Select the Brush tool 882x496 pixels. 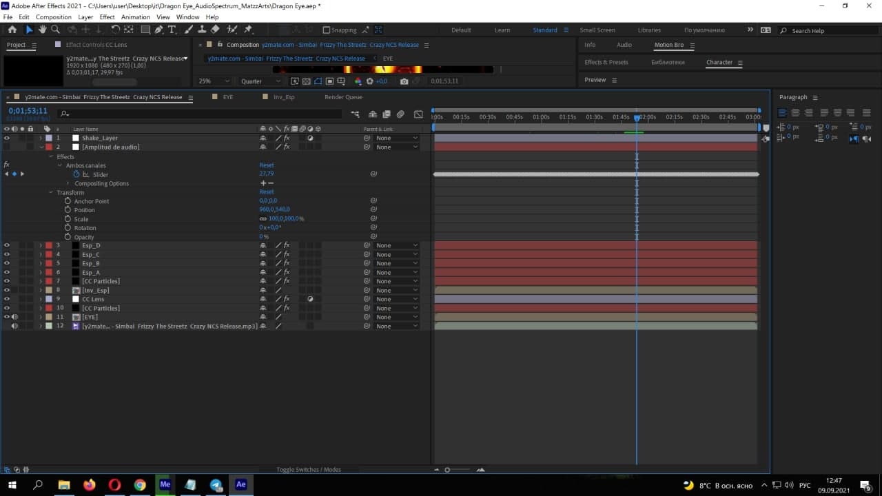tap(189, 30)
